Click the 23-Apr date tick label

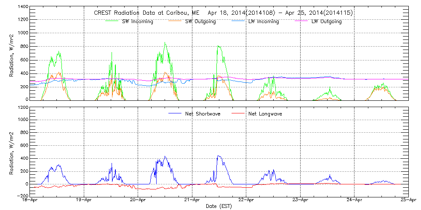coord(300,201)
